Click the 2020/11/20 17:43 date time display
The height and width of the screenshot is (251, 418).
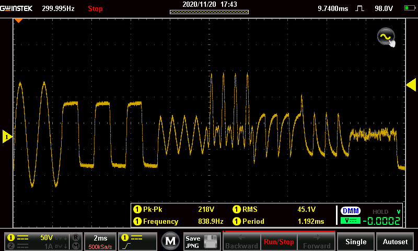[210, 4]
